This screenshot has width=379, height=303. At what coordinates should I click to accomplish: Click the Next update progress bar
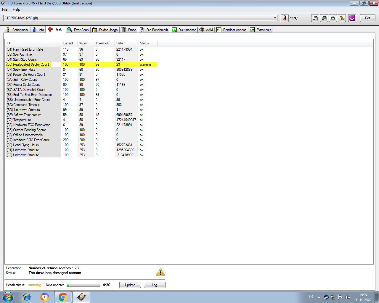click(83, 285)
